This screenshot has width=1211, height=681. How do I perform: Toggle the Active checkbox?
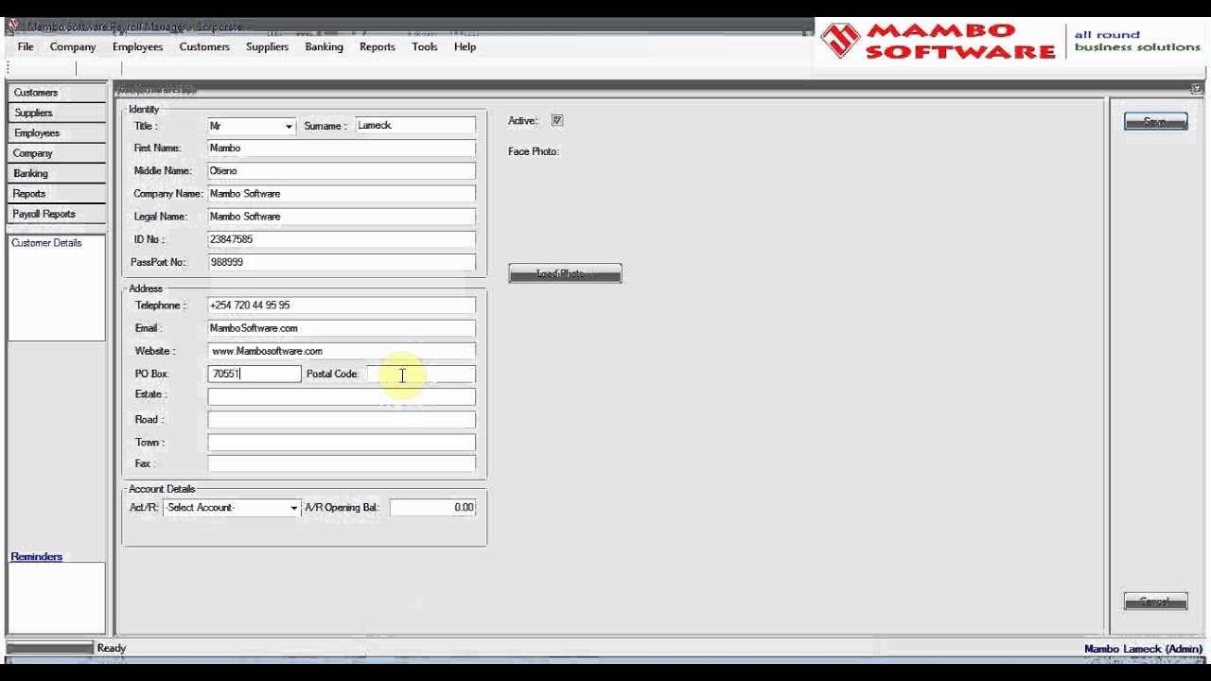(557, 120)
